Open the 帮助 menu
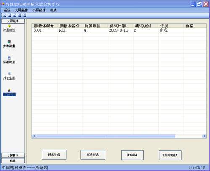Image resolution: width=210 pixels, height=171 pixels. [53, 10]
